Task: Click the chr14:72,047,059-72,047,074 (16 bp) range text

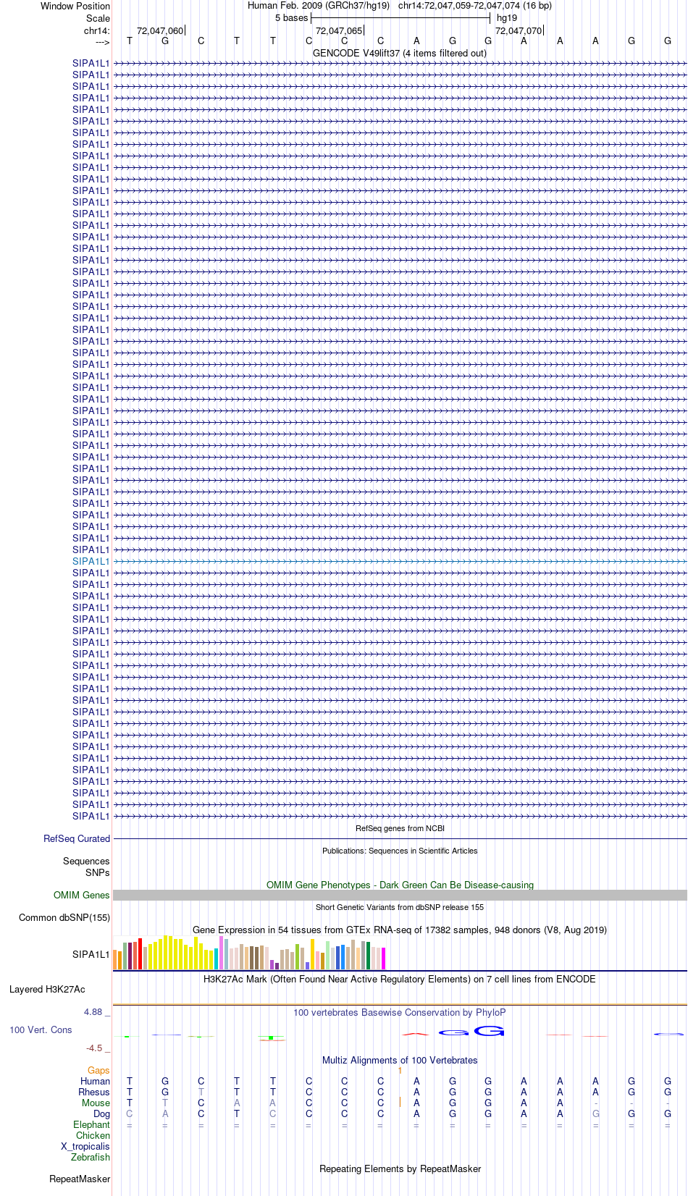Action: tap(475, 6)
